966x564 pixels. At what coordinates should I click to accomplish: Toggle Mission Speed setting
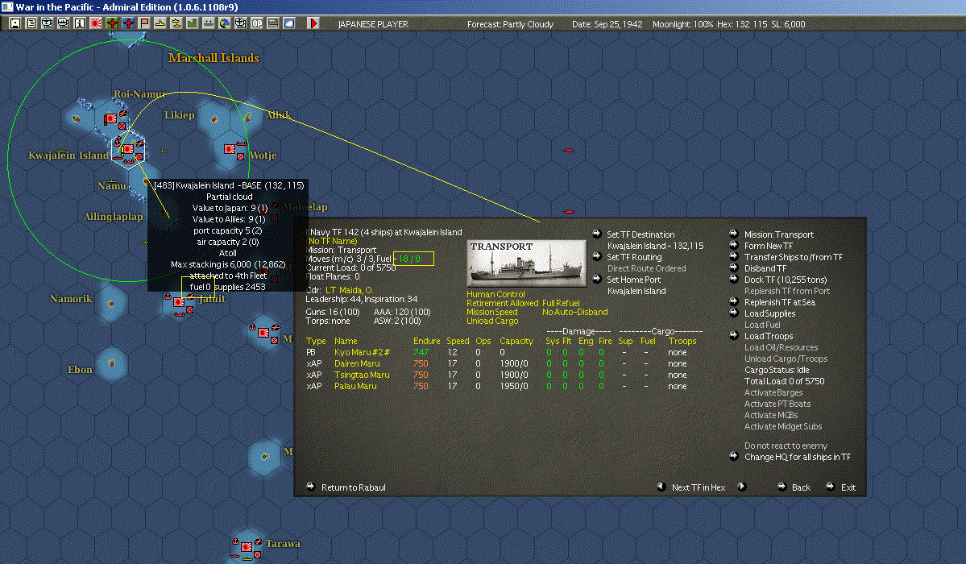click(x=492, y=312)
